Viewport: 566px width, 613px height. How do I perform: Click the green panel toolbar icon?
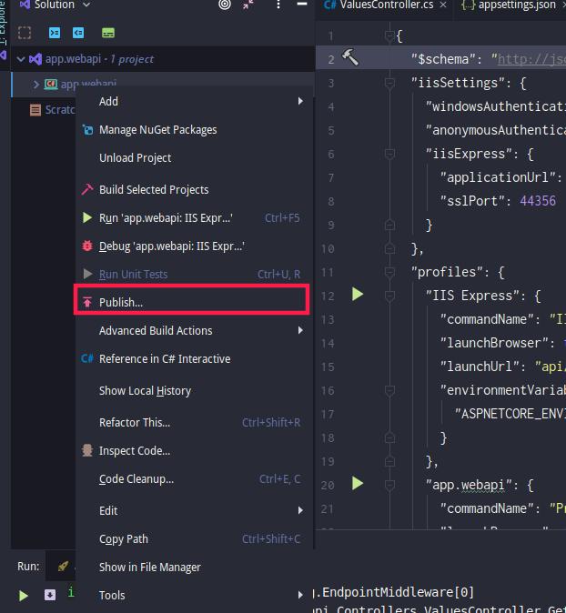tap(108, 33)
